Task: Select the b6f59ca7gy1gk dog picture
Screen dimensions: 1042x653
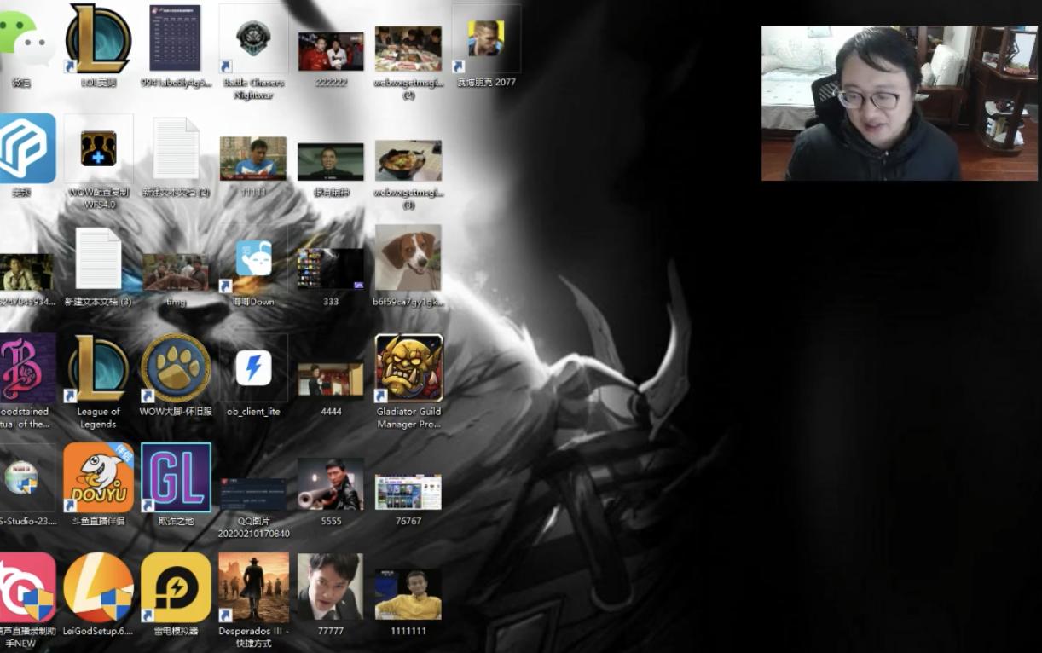Action: tap(408, 257)
